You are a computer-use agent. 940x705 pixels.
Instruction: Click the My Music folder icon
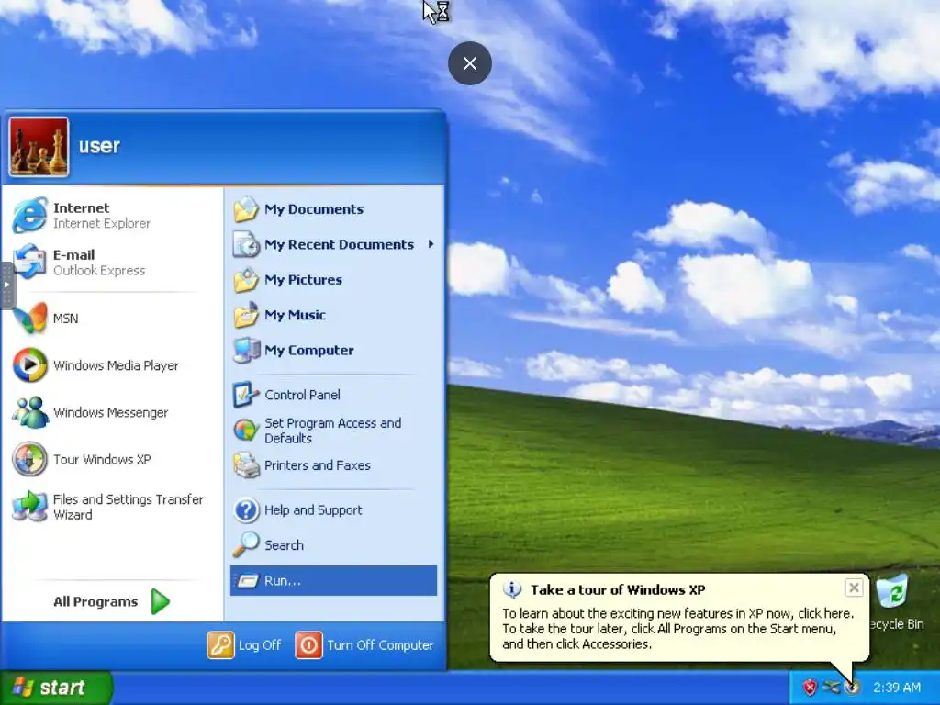tap(246, 315)
